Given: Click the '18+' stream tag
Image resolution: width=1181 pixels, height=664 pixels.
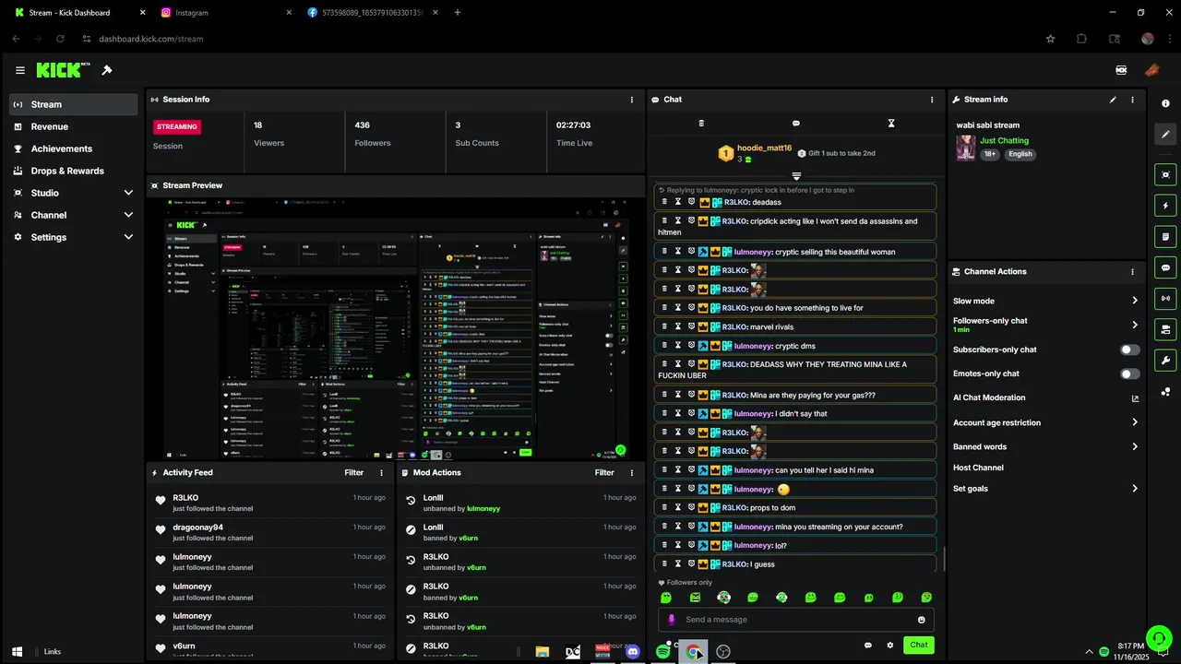Looking at the screenshot, I should 990,154.
